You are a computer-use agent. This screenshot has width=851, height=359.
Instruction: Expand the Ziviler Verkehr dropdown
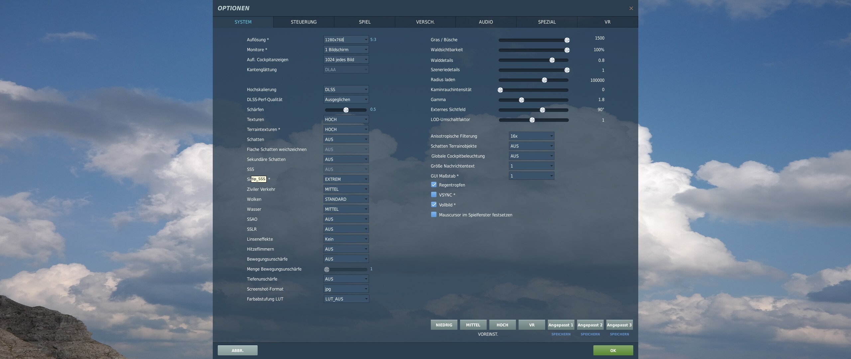[346, 189]
